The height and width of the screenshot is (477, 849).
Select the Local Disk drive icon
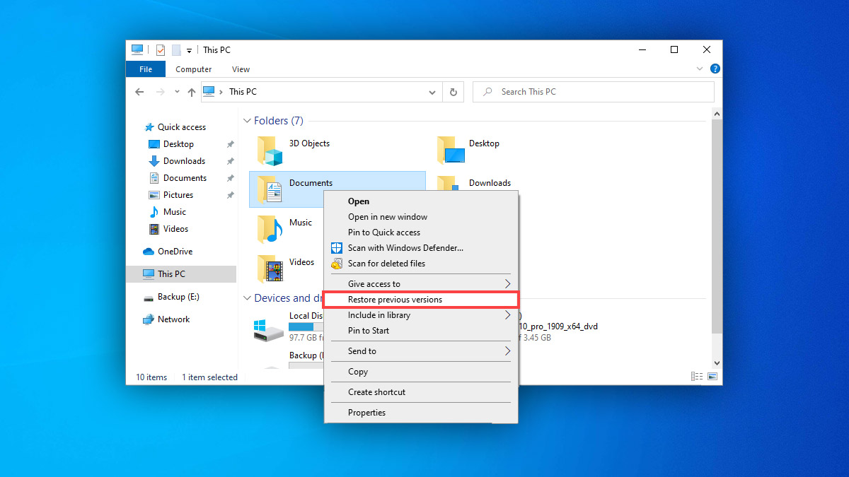tap(269, 329)
